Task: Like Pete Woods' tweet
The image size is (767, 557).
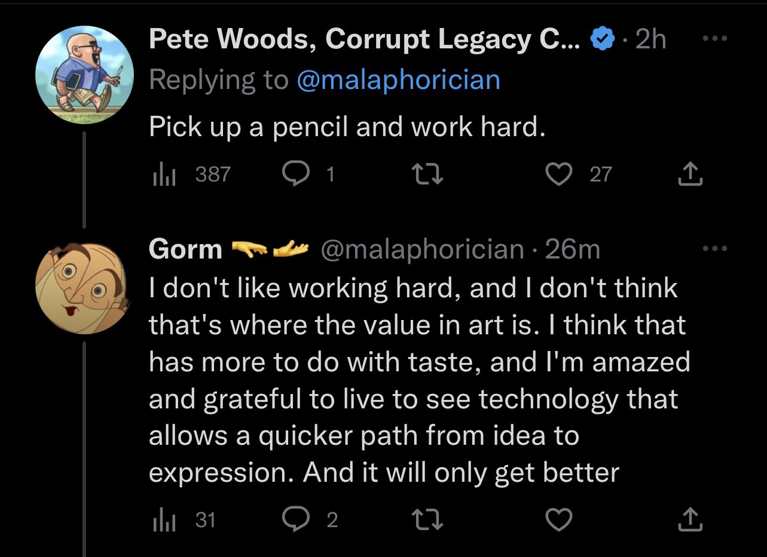Action: coord(560,174)
